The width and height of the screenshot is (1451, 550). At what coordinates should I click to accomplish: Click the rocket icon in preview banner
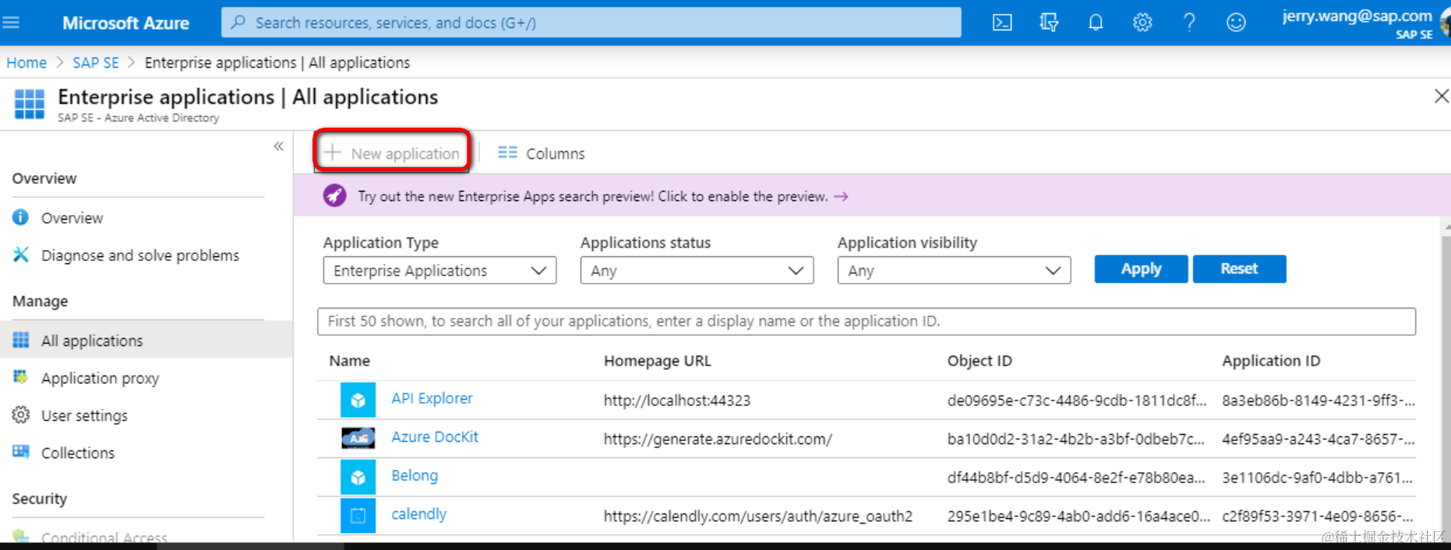point(335,196)
